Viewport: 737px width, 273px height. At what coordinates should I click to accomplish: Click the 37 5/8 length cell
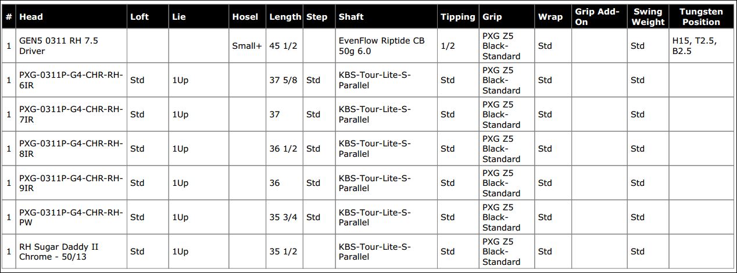(x=283, y=80)
